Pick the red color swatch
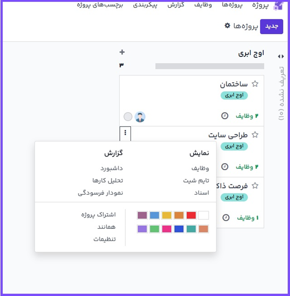The height and width of the screenshot is (296, 290). tap(191, 215)
